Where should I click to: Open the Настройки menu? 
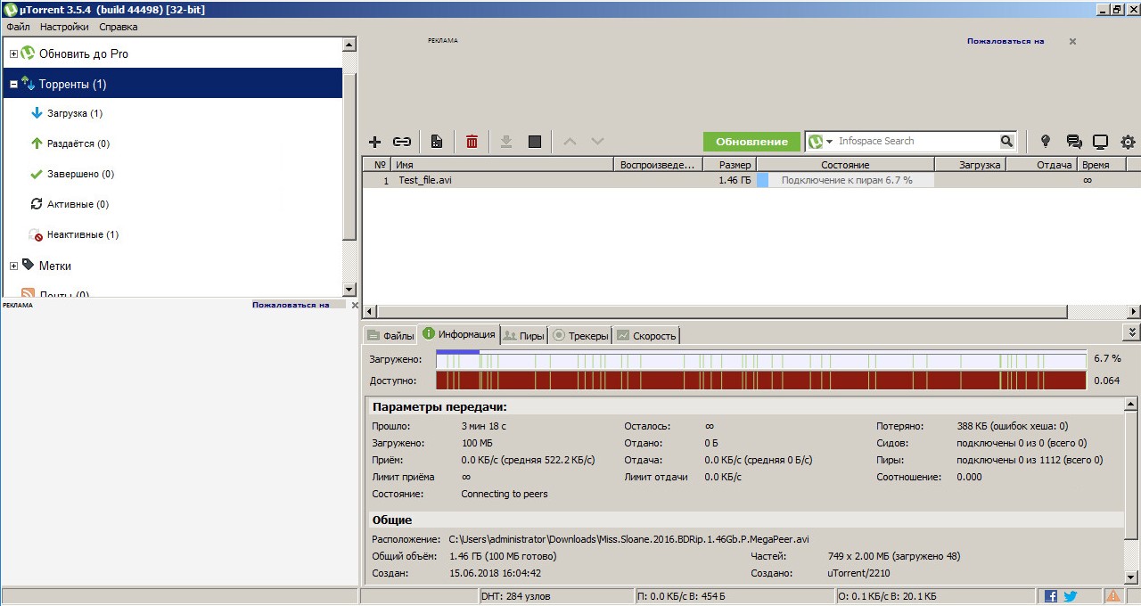(x=64, y=27)
